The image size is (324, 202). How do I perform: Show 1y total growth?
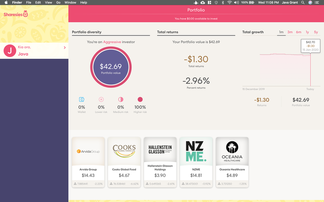(307, 32)
